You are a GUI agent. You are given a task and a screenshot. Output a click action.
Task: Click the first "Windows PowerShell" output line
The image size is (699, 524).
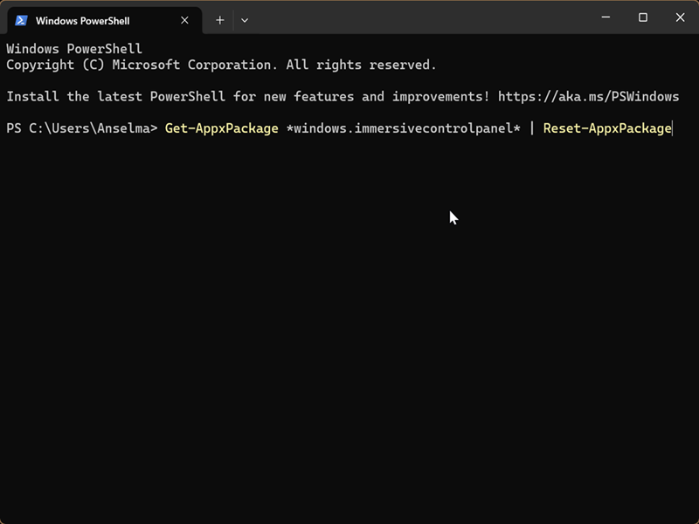(73, 49)
